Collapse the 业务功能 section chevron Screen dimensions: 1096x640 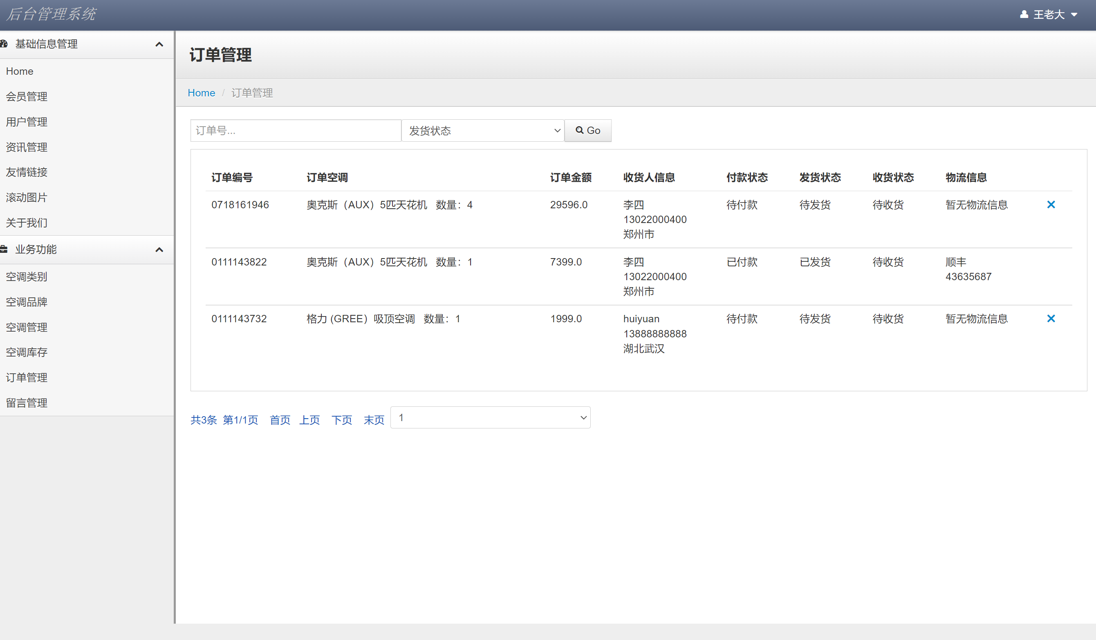159,250
